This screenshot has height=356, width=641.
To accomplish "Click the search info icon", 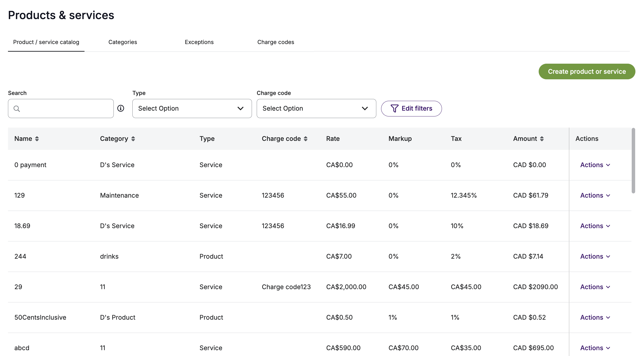I will coord(121,108).
